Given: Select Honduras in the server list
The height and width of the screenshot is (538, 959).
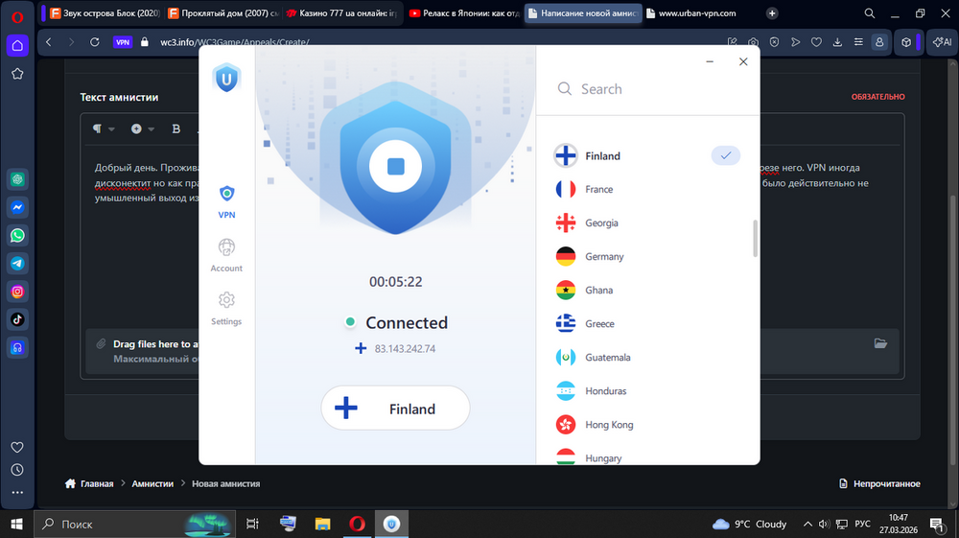Looking at the screenshot, I should pos(647,391).
